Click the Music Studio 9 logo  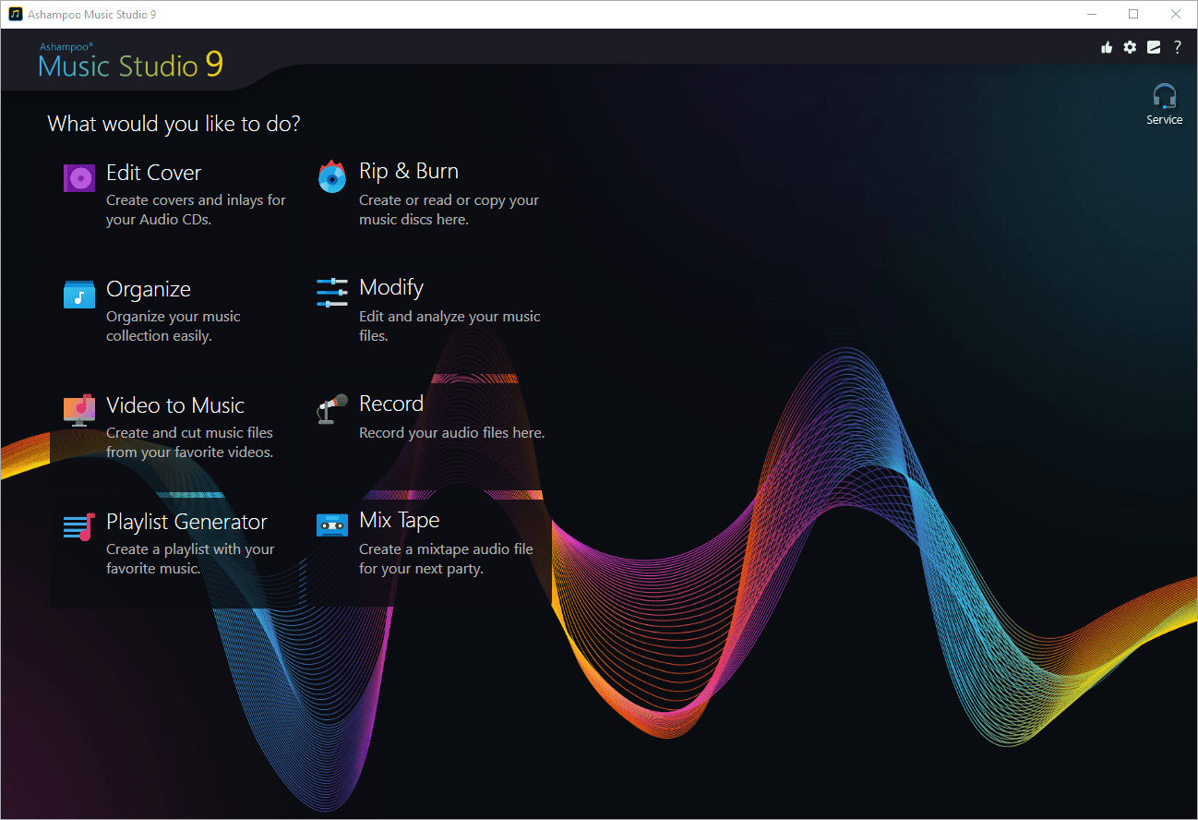pyautogui.click(x=131, y=61)
